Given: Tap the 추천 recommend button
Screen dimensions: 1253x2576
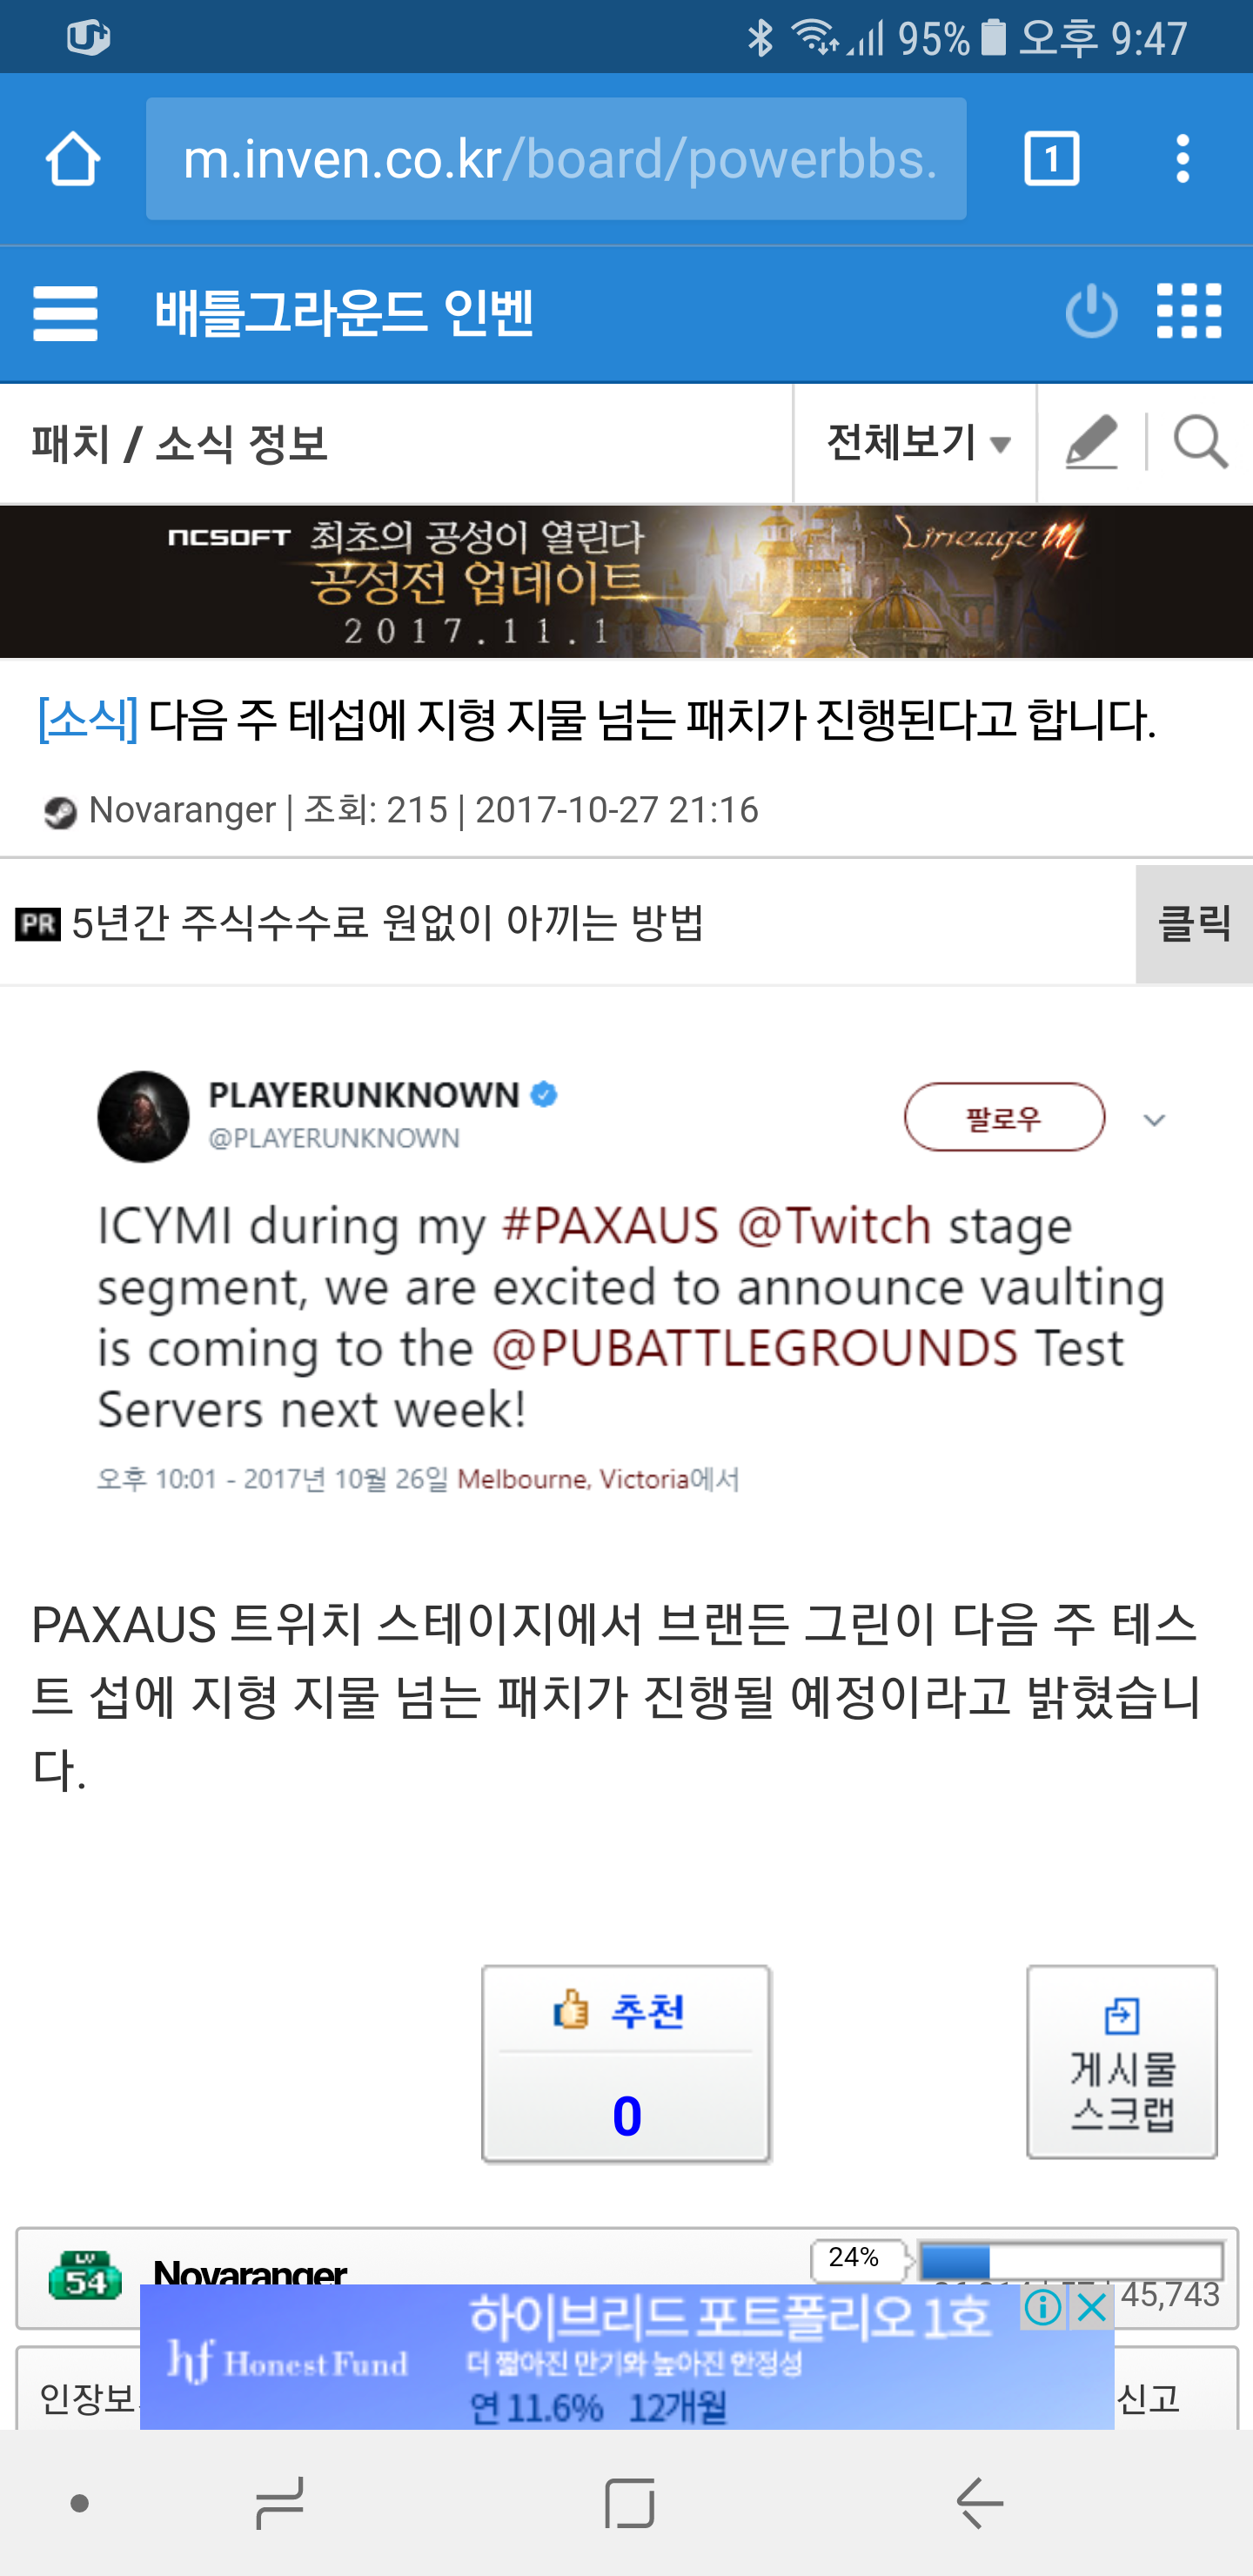Looking at the screenshot, I should 626,2064.
